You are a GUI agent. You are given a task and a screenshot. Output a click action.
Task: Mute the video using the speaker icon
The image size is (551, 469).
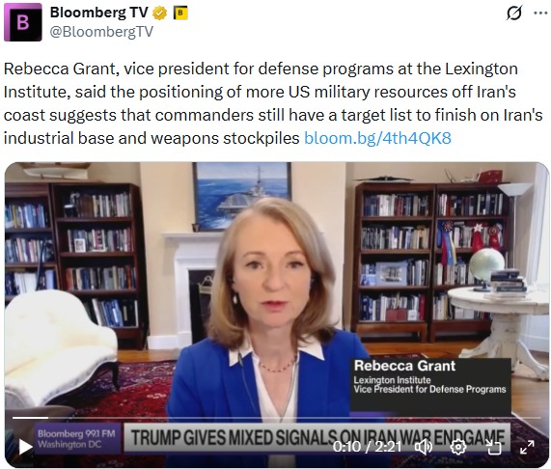pyautogui.click(x=424, y=447)
